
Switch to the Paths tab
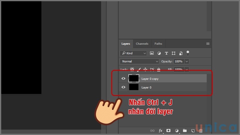tap(158, 44)
